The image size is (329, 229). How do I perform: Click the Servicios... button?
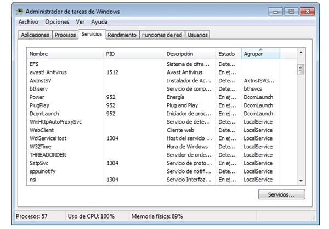tap(282, 194)
